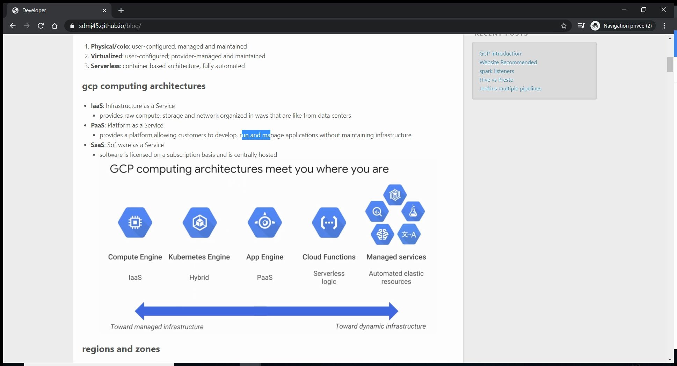Click the Serverless list item term

(105, 66)
